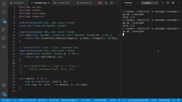182x102 pixels.
Task: Open the Run and Debug view
Action: pos(4,29)
